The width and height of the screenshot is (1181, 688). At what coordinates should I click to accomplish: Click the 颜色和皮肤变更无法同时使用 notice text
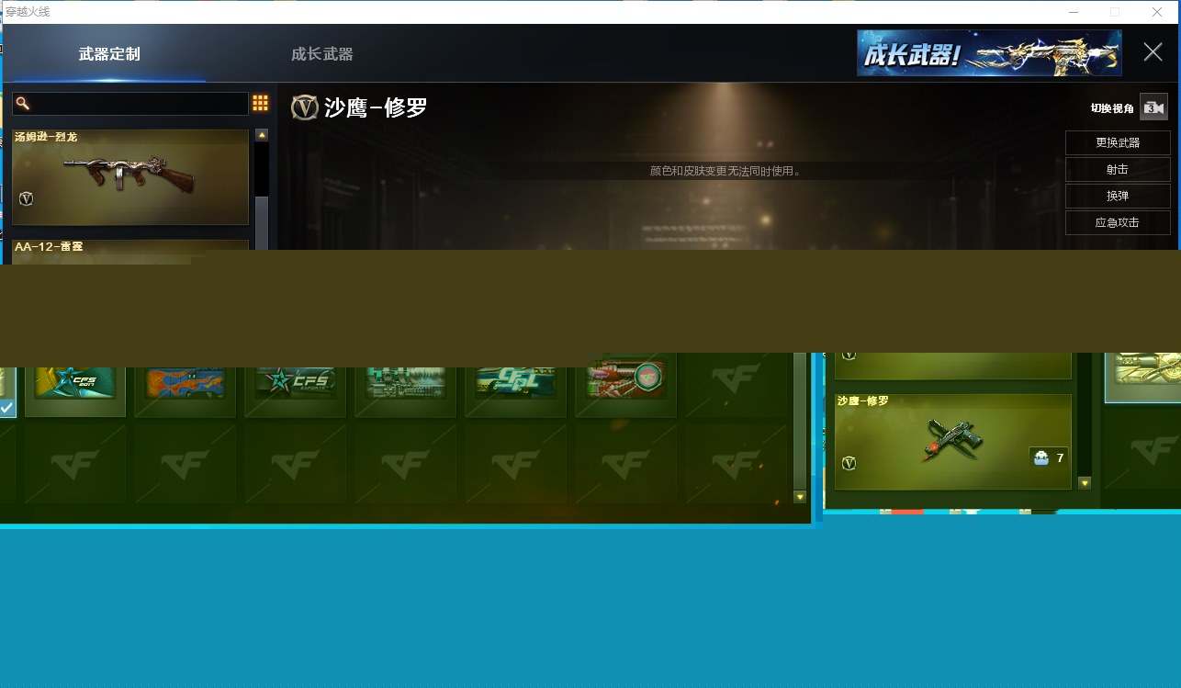pyautogui.click(x=725, y=171)
